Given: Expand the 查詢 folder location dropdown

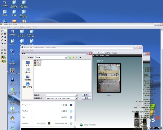Looking at the screenshot, I should [66, 57].
